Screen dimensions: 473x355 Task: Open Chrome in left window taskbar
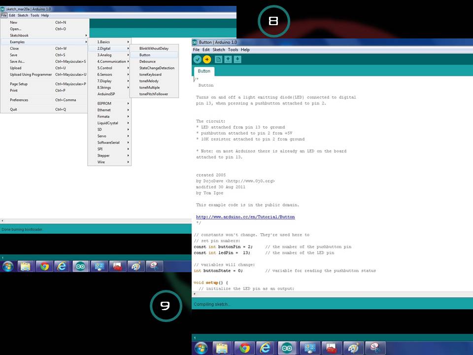pyautogui.click(x=44, y=266)
